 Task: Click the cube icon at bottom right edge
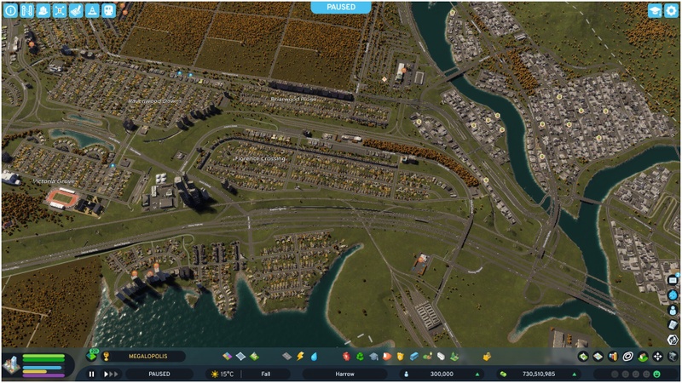click(x=673, y=340)
